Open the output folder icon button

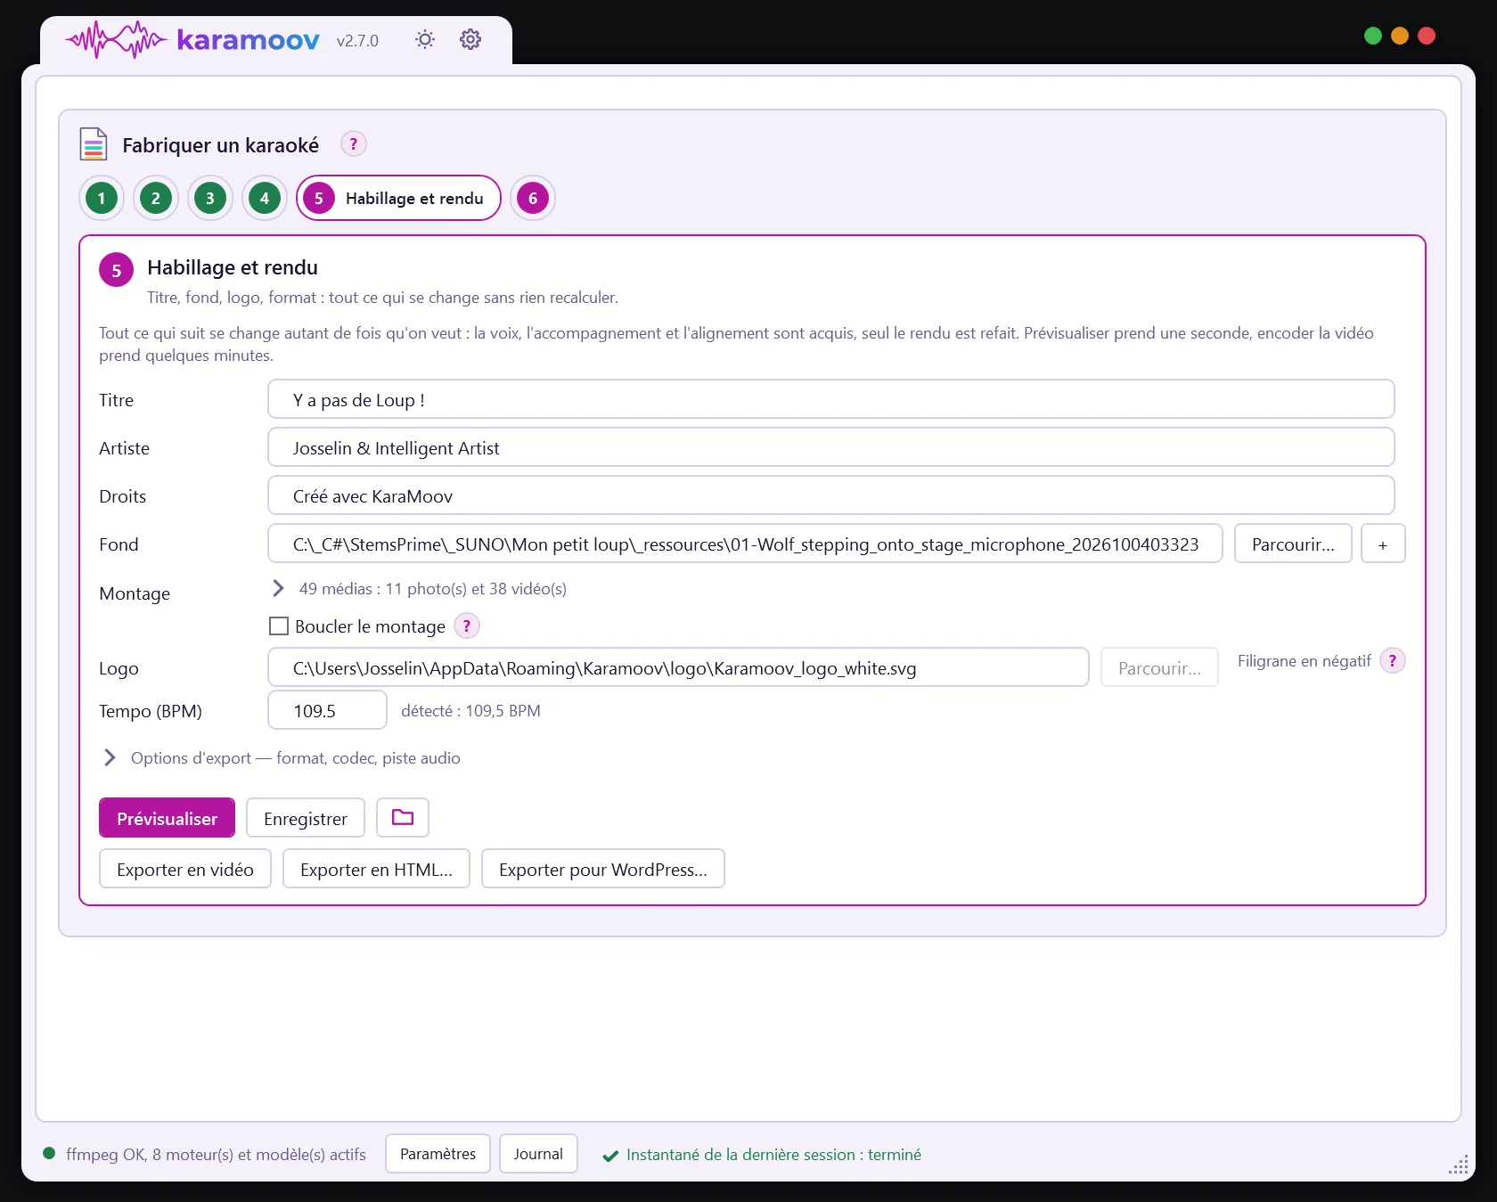[x=403, y=818]
